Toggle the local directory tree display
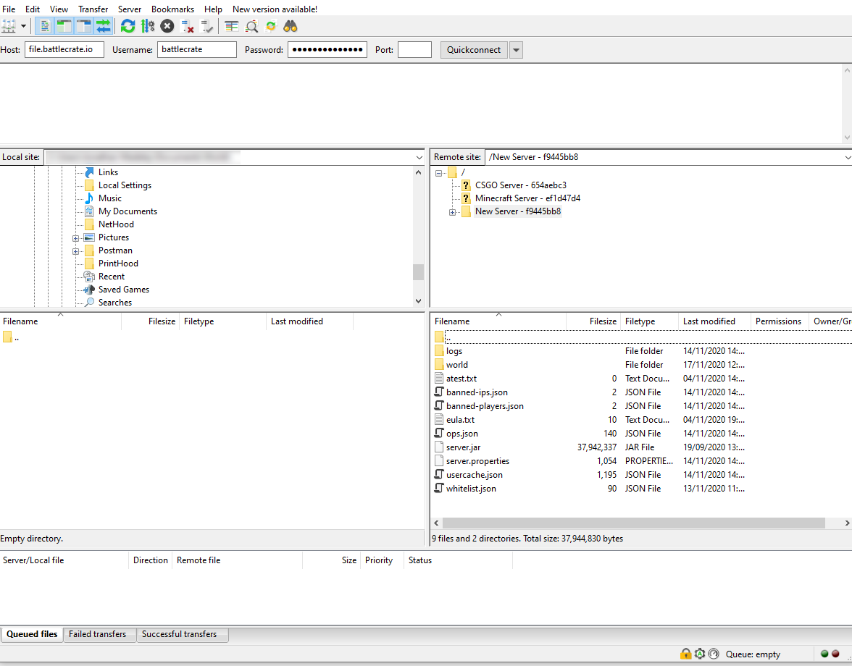852x666 pixels. (x=64, y=26)
